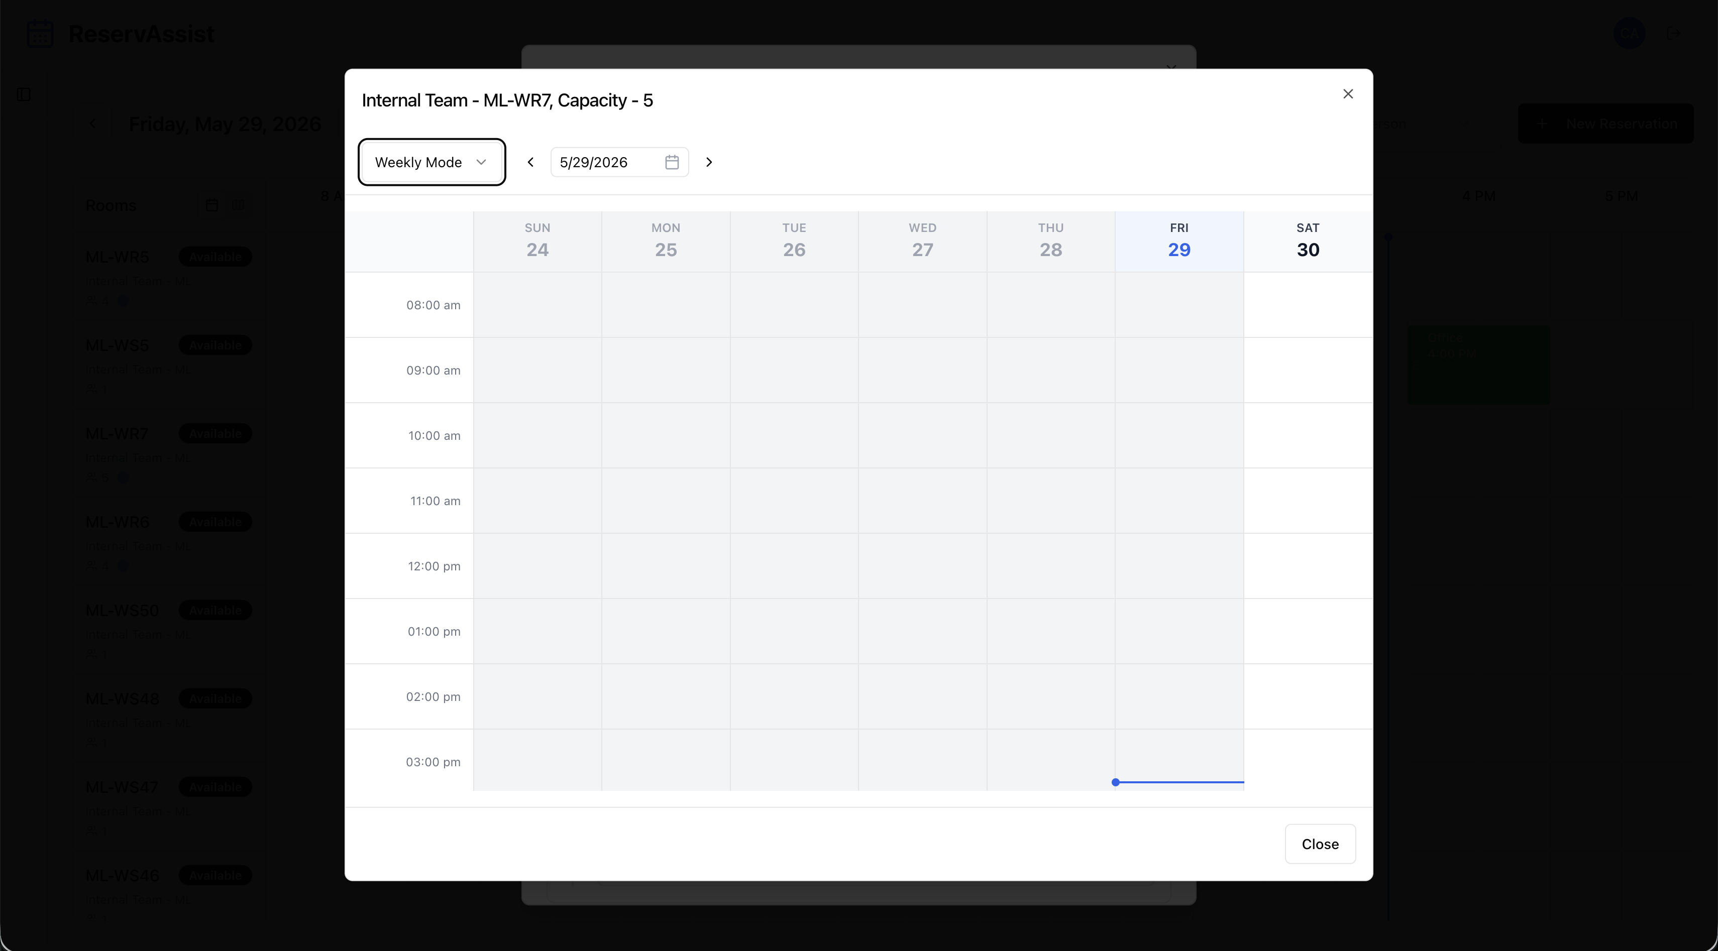Select the THU 28 column header
The width and height of the screenshot is (1718, 951).
click(1051, 241)
